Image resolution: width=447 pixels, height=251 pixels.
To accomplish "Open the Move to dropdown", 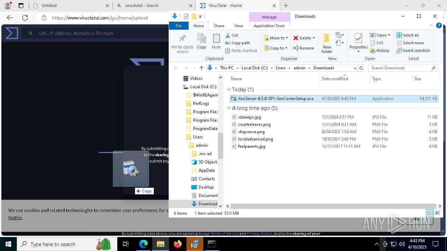I will click(x=276, y=38).
